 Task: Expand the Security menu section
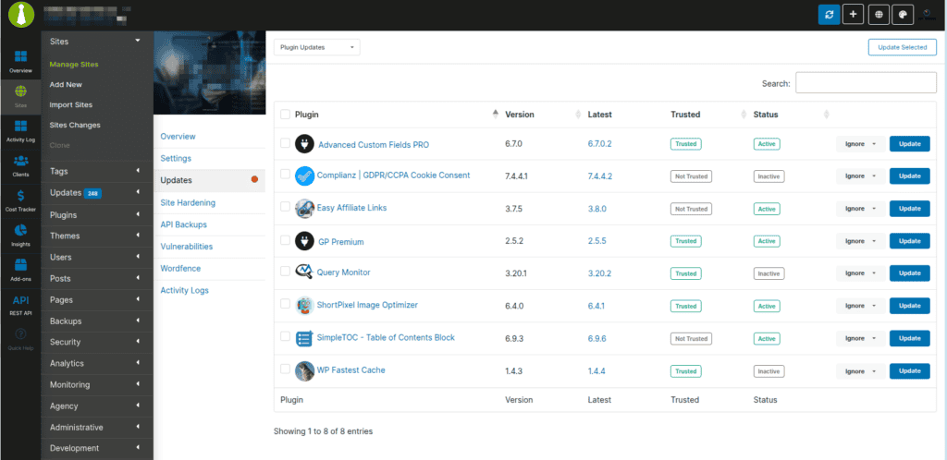click(97, 343)
